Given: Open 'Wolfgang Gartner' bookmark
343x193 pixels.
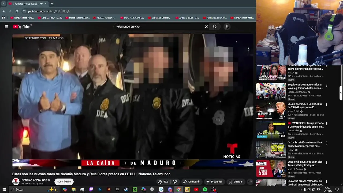Looking at the screenshot, I should pyautogui.click(x=159, y=18).
